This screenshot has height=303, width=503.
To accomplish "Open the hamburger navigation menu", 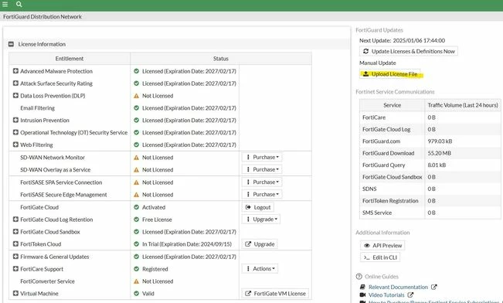I will [x=5, y=4].
